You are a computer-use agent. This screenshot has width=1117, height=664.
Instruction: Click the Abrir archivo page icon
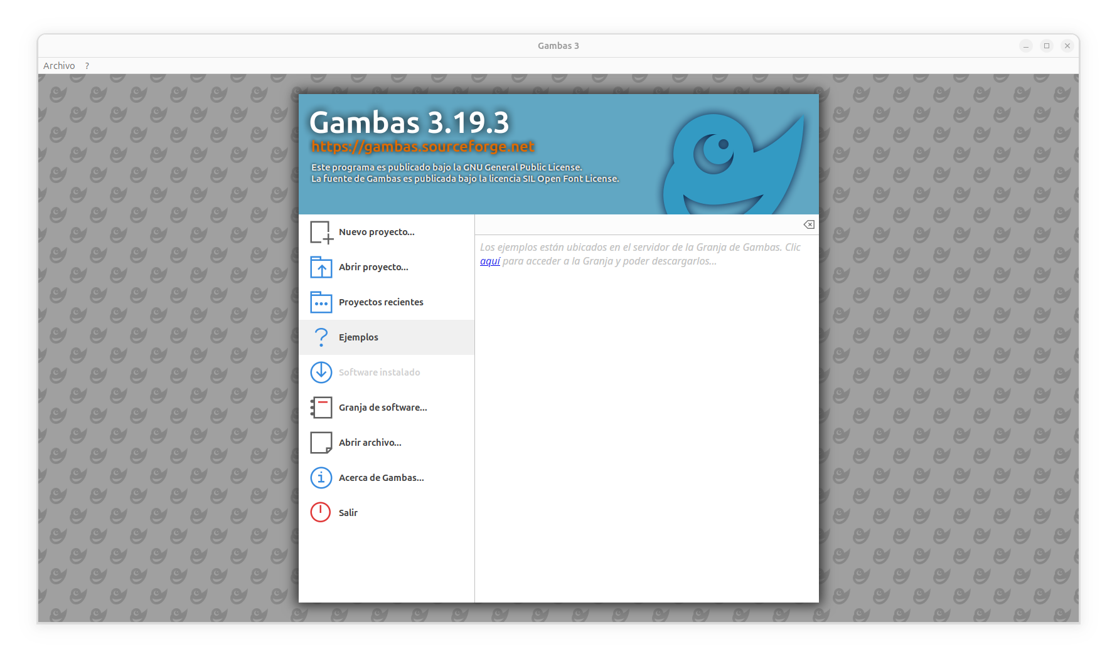click(x=321, y=443)
